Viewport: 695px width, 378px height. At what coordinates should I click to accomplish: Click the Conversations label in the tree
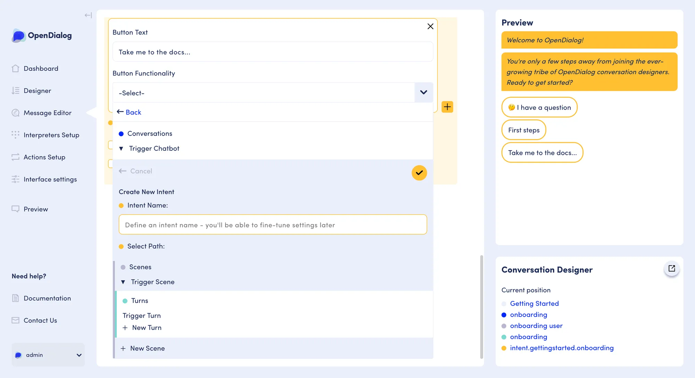pyautogui.click(x=150, y=134)
